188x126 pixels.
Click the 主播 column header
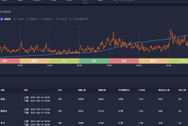[2, 90]
